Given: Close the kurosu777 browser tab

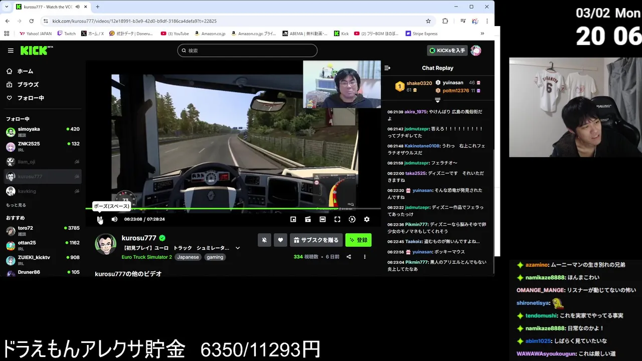Looking at the screenshot, I should tap(86, 7).
